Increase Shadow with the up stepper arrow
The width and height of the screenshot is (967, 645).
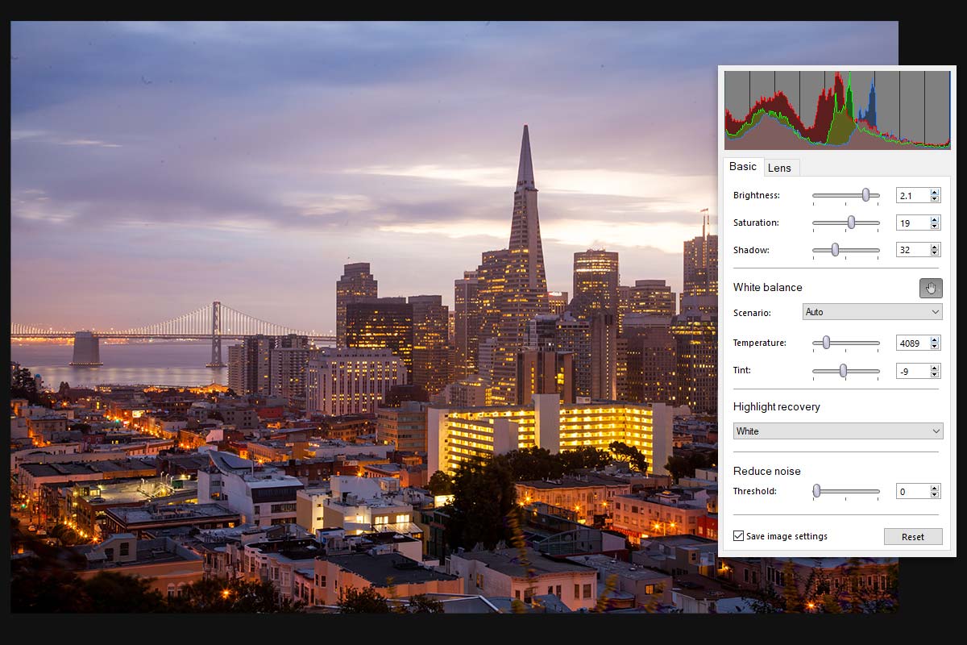coord(935,247)
